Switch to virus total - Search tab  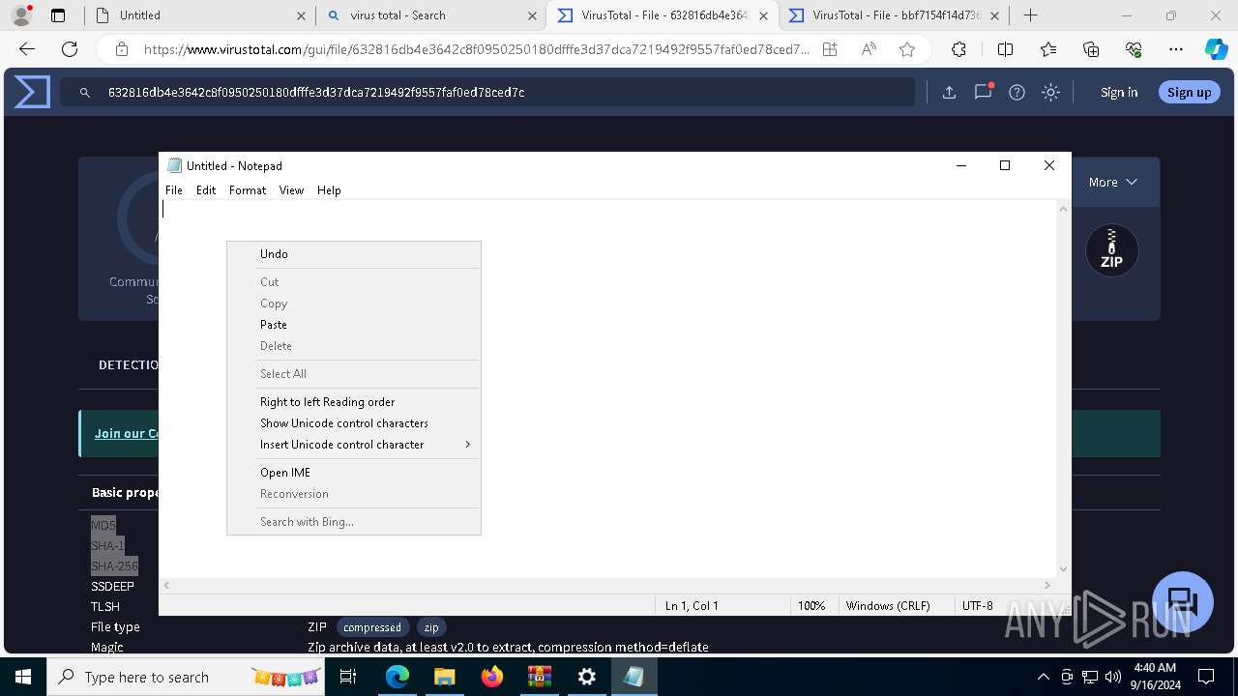pyautogui.click(x=430, y=15)
